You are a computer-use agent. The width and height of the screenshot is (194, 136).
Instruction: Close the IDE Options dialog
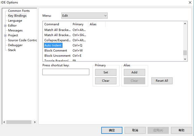click(x=190, y=2)
